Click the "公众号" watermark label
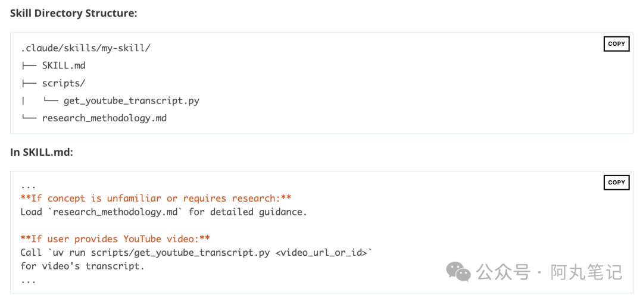The image size is (643, 298). click(503, 272)
